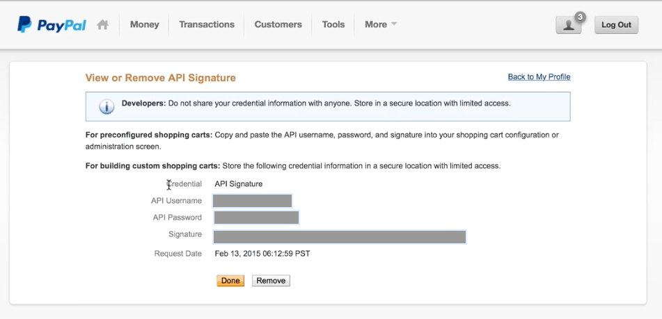The image size is (662, 319).
Task: Open the Money menu
Action: coord(144,24)
